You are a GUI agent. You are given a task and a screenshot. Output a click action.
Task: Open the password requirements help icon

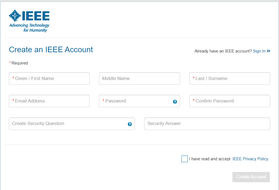click(175, 102)
